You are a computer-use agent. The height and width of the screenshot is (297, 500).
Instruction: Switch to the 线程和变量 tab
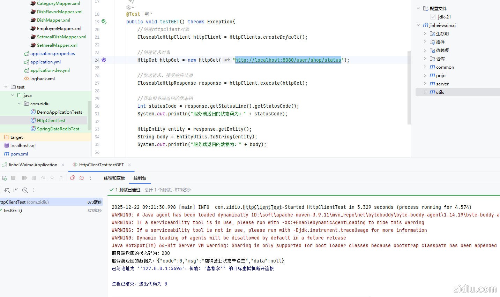114,178
